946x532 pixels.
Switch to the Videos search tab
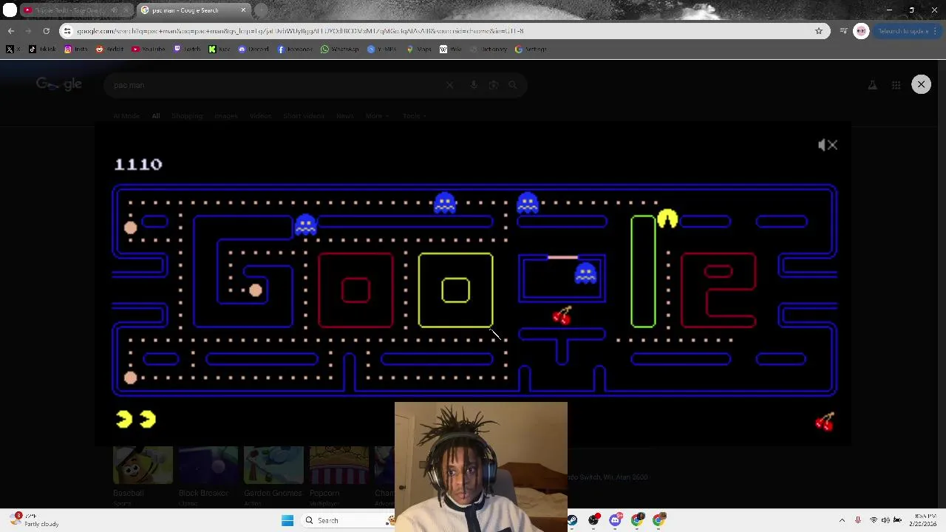tap(260, 116)
